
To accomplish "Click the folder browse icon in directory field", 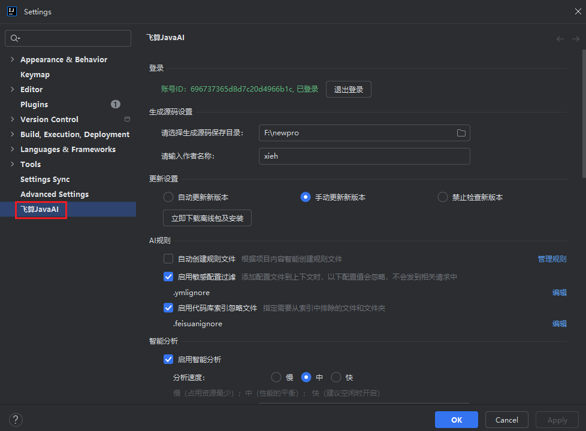I will 461,133.
